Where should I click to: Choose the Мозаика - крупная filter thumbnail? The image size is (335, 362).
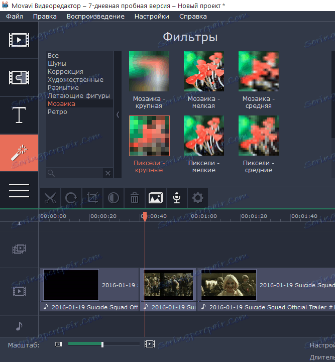pyautogui.click(x=149, y=71)
